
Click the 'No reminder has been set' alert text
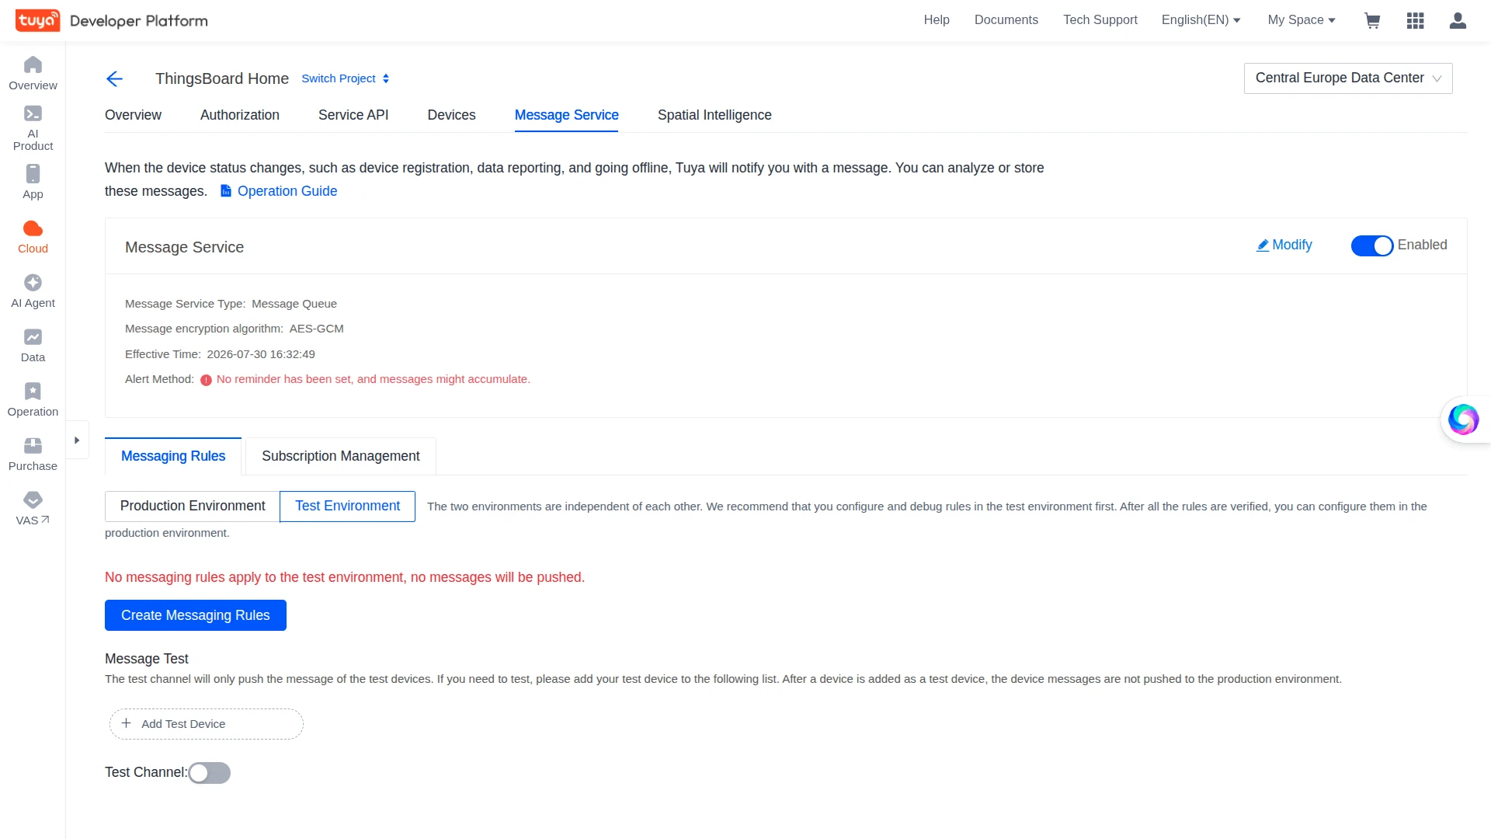coord(374,379)
